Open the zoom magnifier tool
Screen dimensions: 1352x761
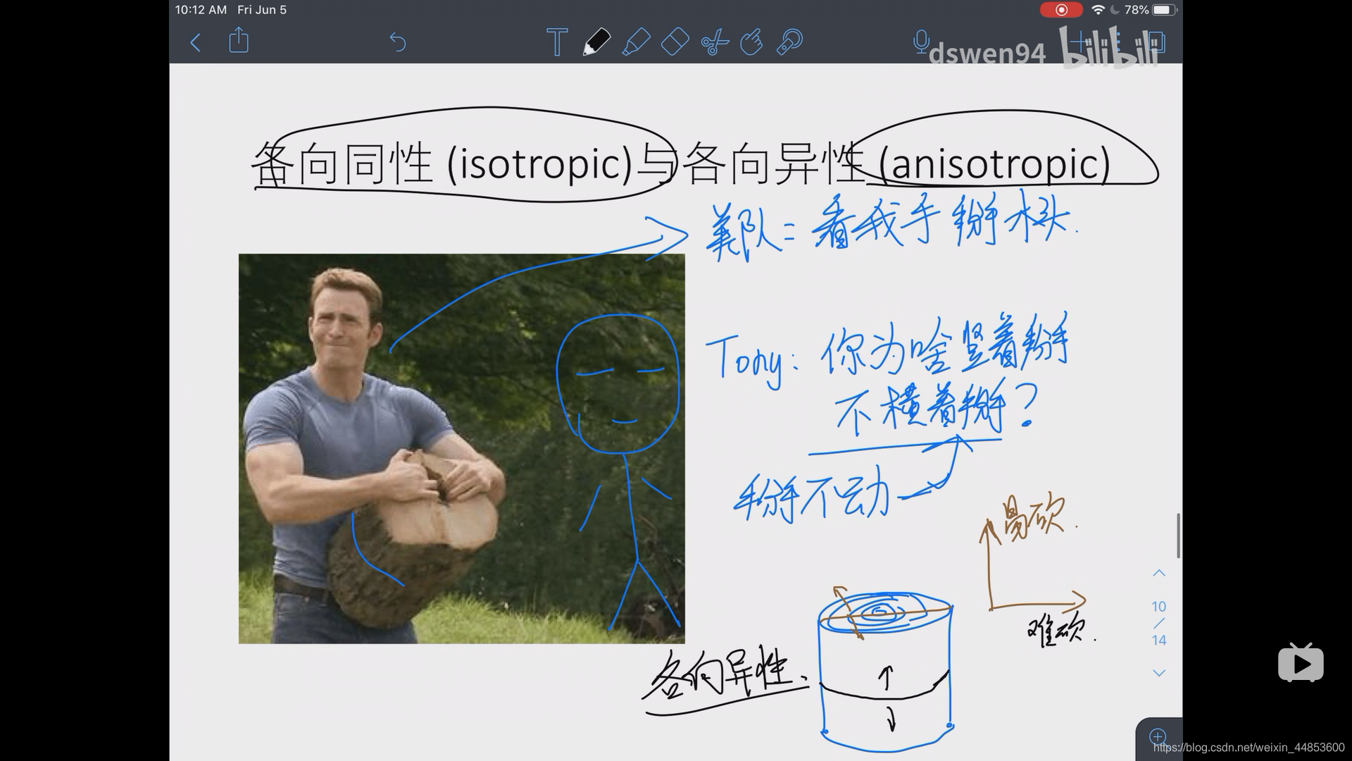click(789, 42)
